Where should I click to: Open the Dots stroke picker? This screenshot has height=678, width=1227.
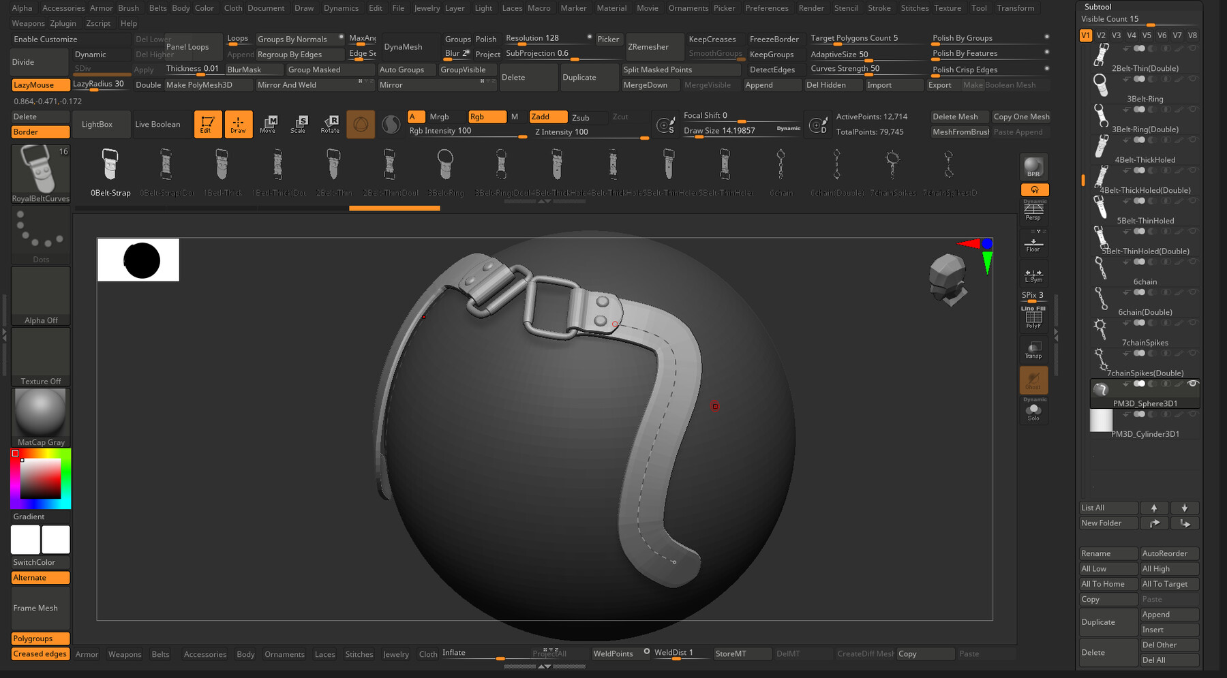point(41,235)
